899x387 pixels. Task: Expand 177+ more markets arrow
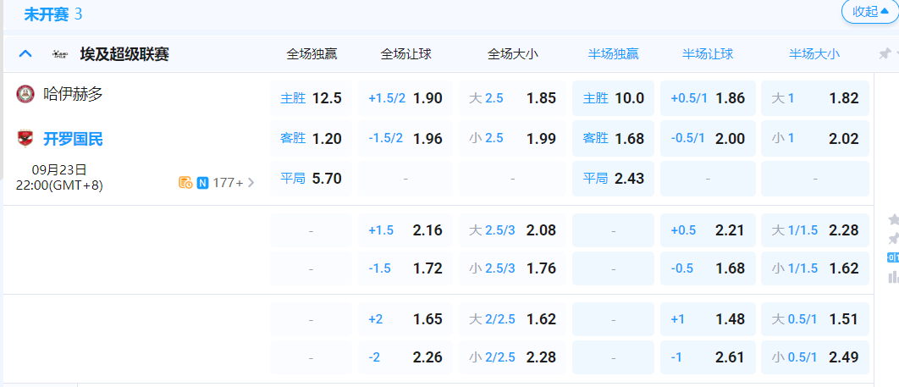coord(251,182)
